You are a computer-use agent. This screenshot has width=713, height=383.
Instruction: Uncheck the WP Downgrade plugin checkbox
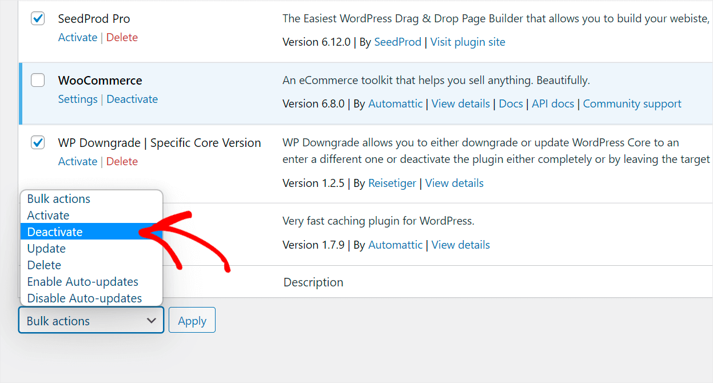(x=38, y=143)
